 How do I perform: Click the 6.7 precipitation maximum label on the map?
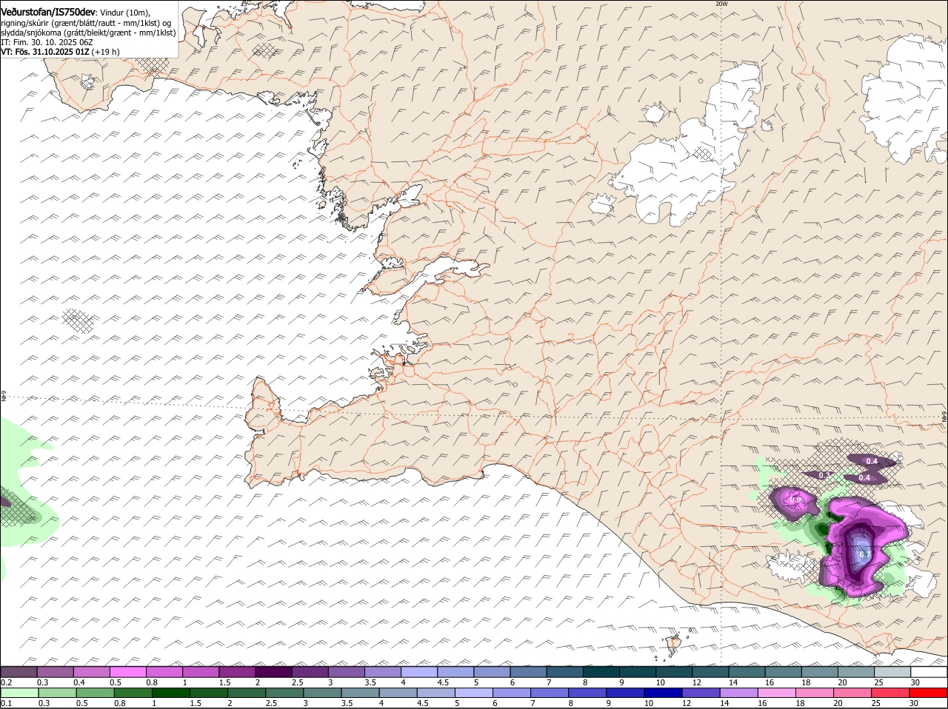(864, 554)
